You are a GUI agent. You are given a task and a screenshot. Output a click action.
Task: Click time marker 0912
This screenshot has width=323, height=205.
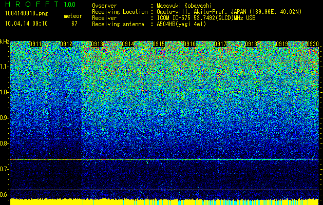coord(66,44)
